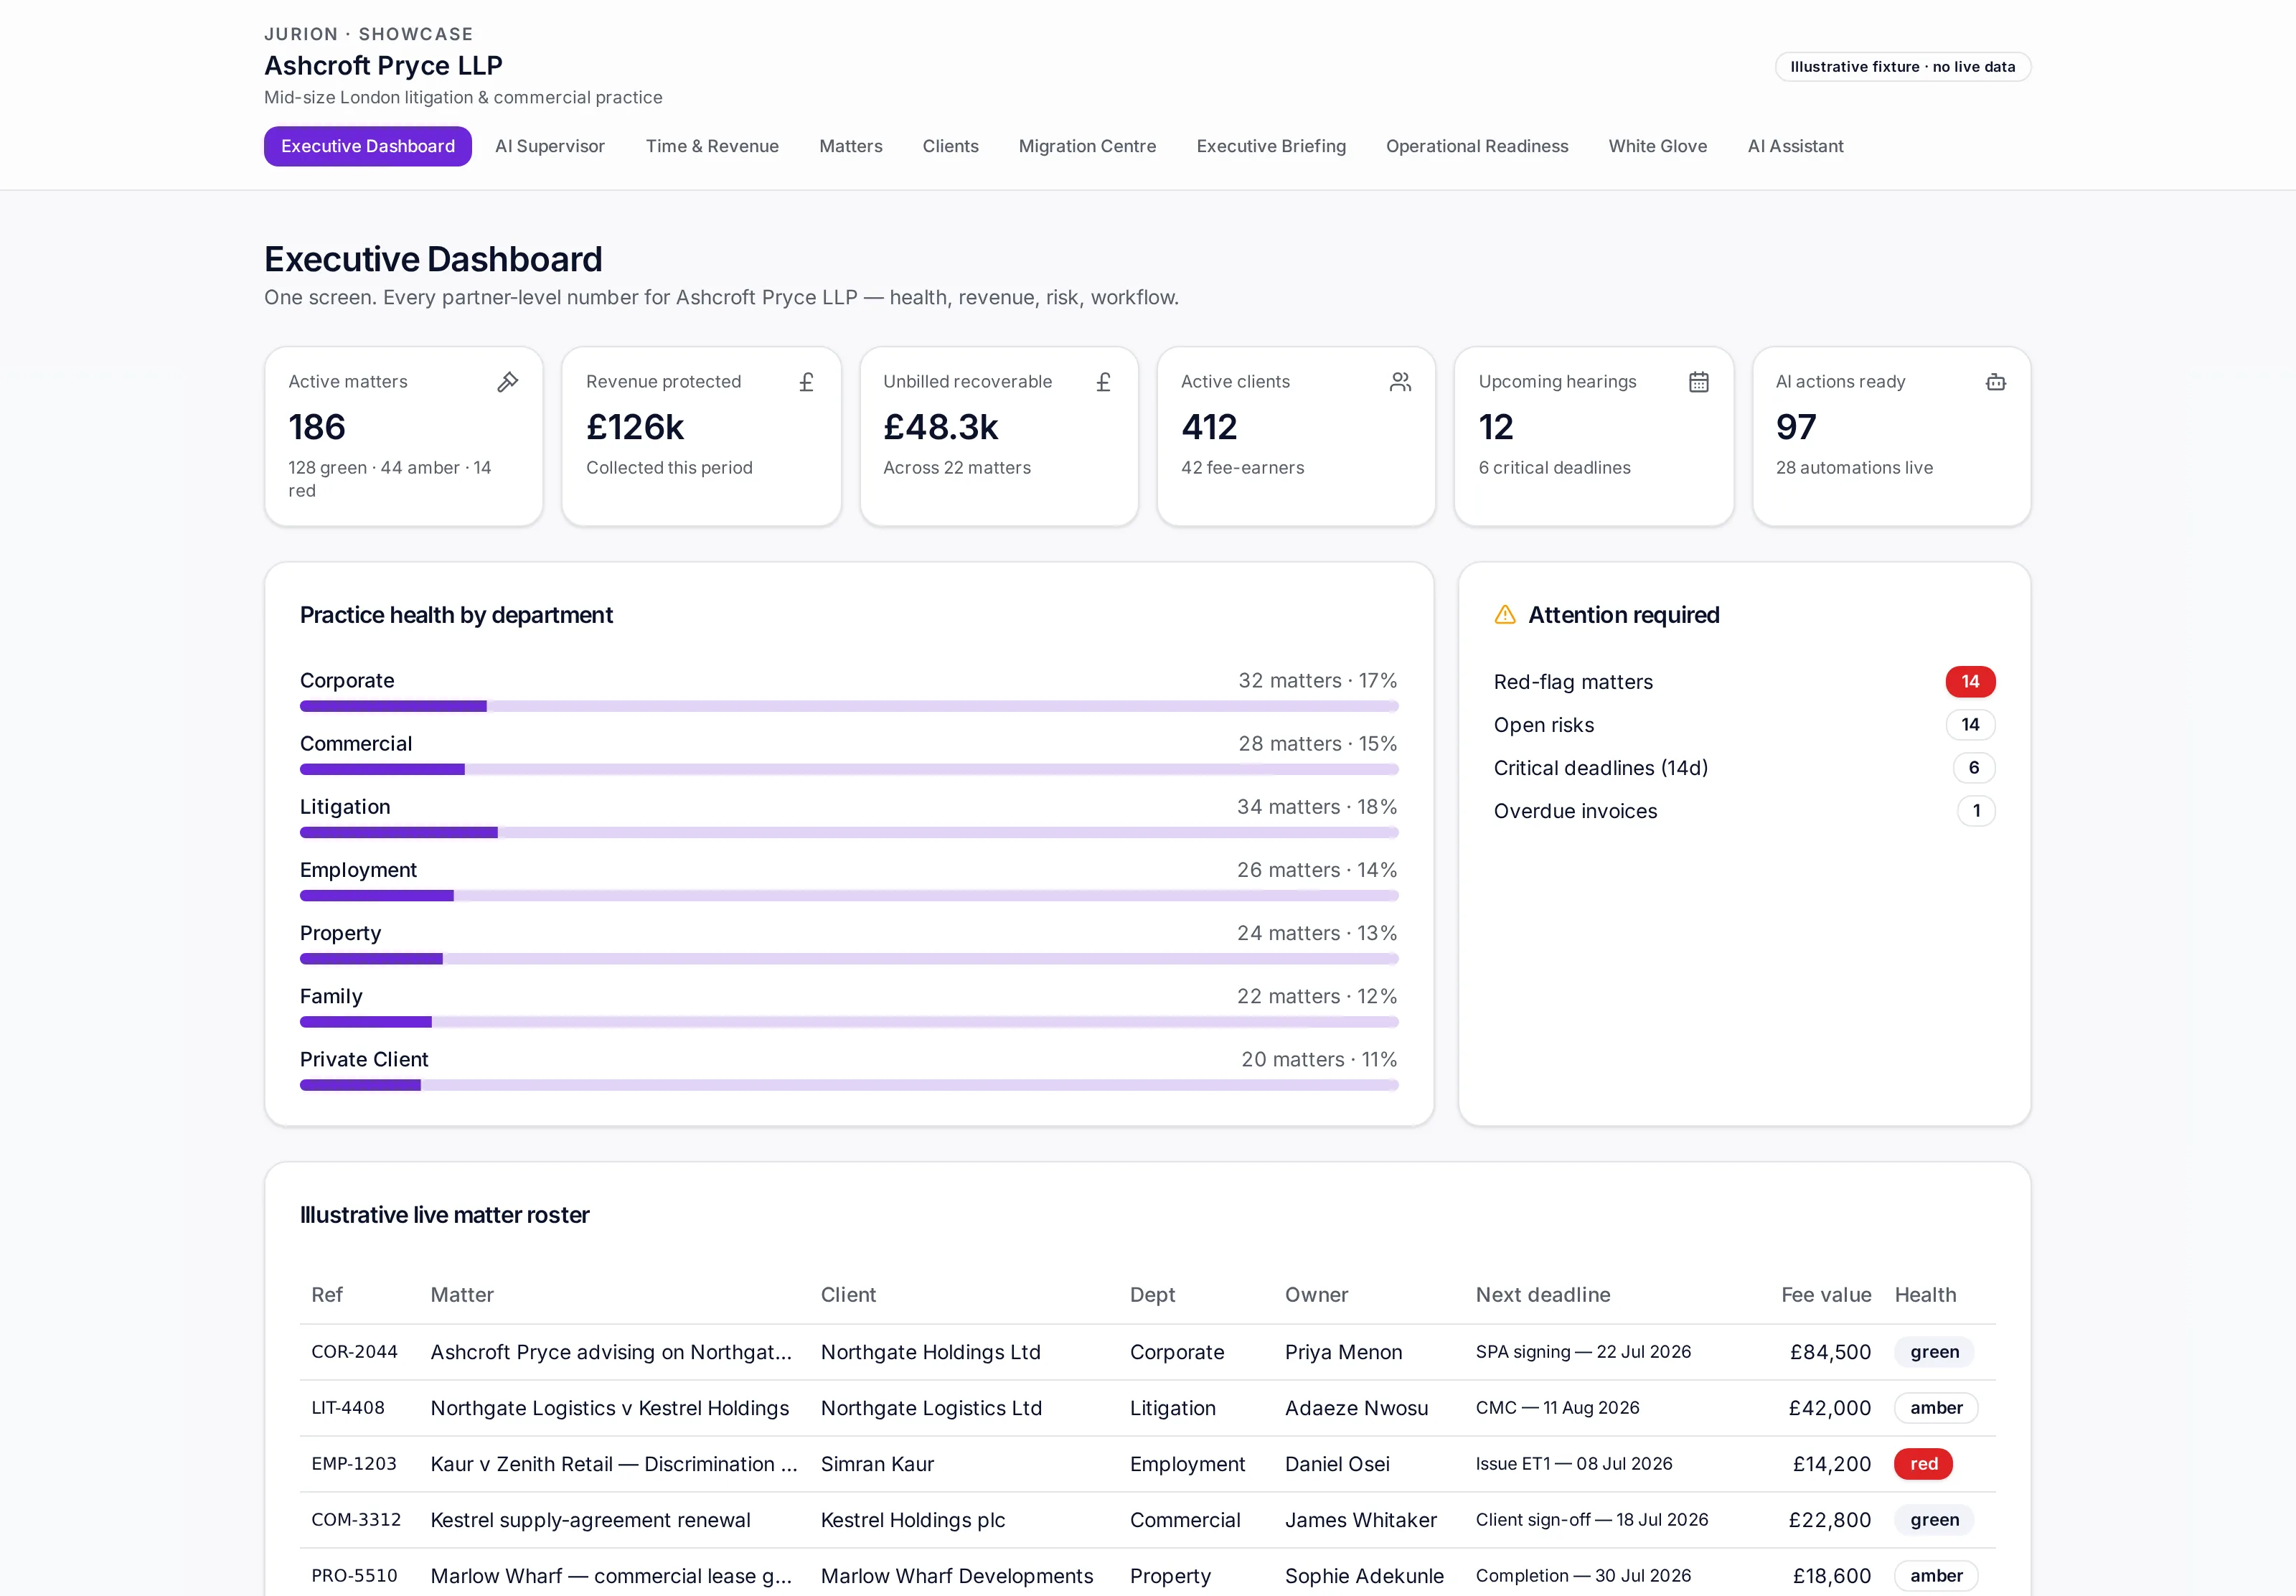The image size is (2296, 1596).
Task: Click the amber health badge for LIT-4408
Action: point(1936,1408)
